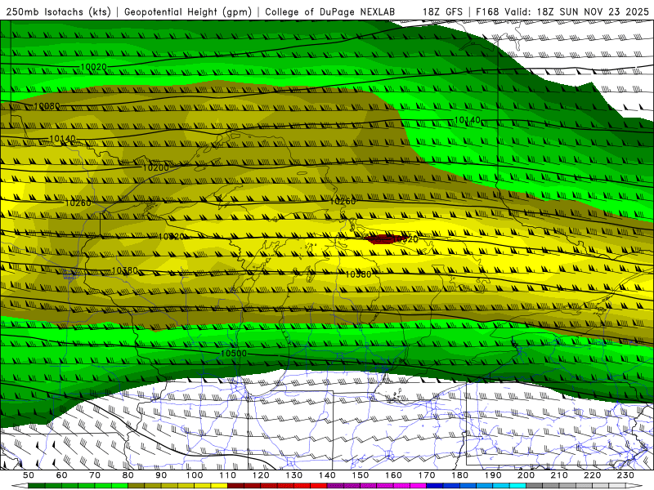
Task: Click the 180 value on the color bar
Action: 459,475
